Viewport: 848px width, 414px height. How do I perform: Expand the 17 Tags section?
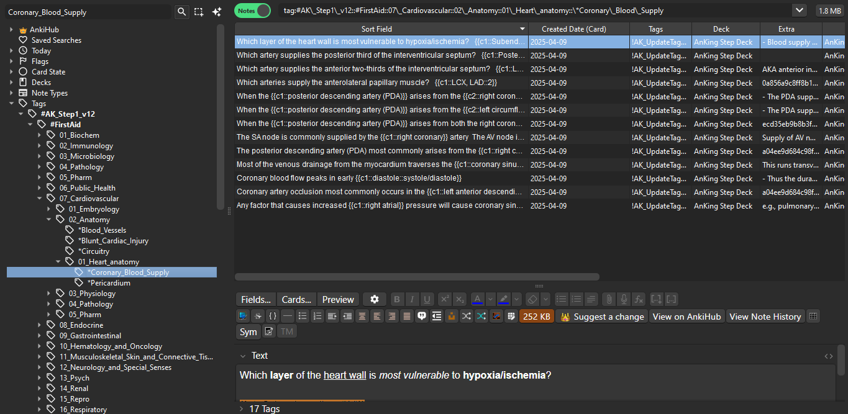coord(241,409)
